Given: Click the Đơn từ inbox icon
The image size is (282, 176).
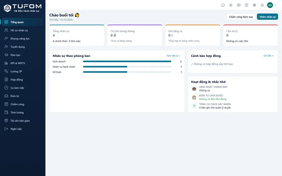Looking at the screenshot, I should (6, 96).
